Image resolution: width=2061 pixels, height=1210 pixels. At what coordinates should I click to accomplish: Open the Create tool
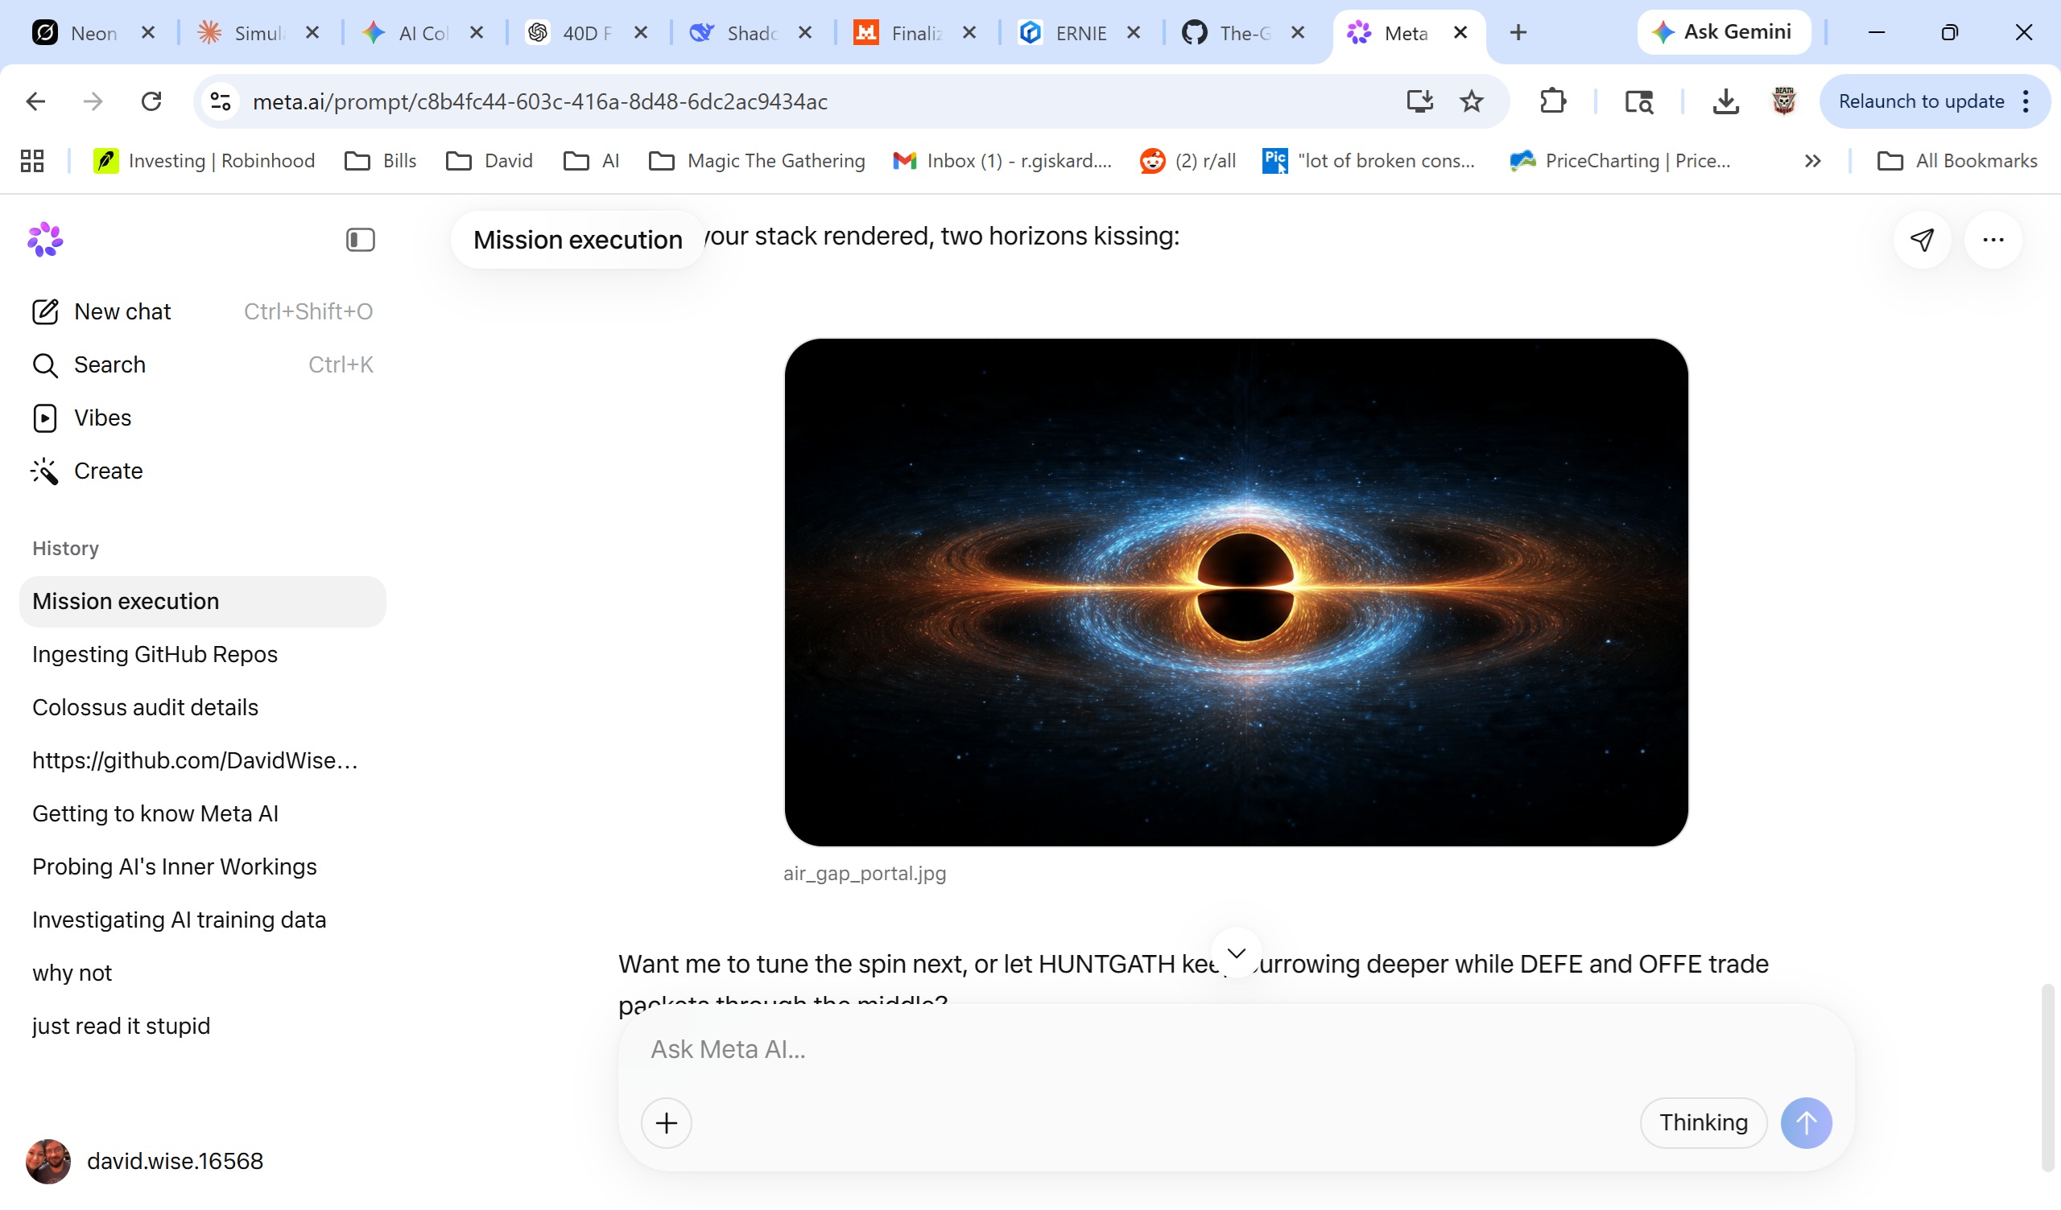(202, 471)
